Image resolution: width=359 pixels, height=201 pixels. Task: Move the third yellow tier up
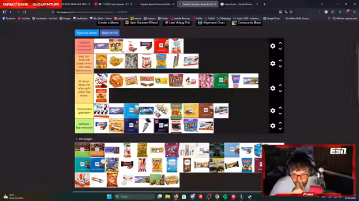click(280, 85)
